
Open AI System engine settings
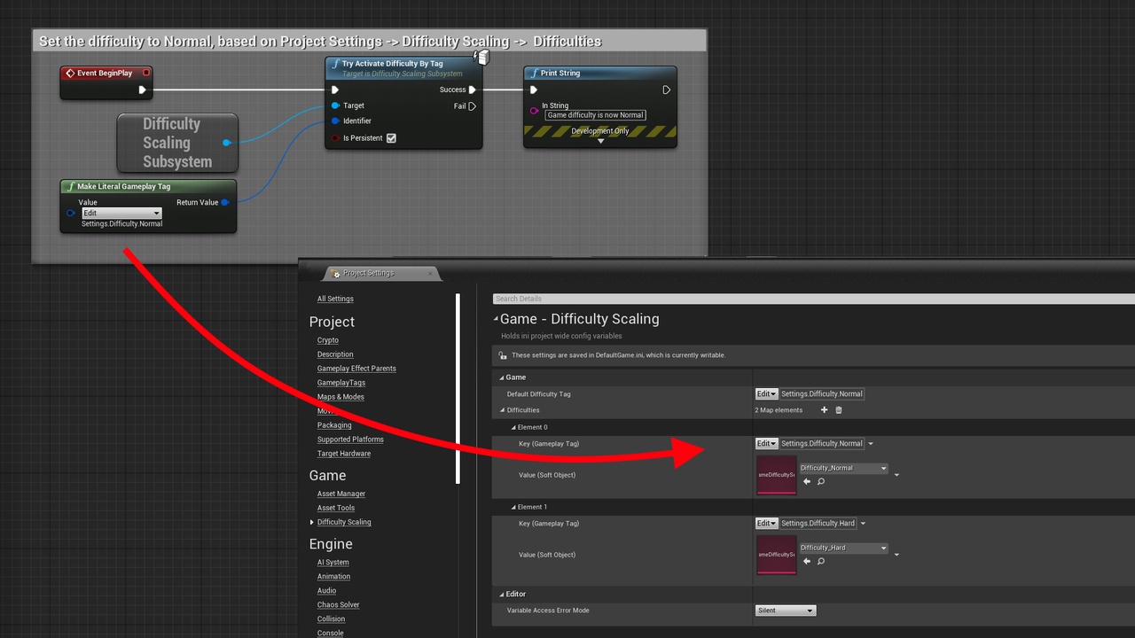[333, 562]
